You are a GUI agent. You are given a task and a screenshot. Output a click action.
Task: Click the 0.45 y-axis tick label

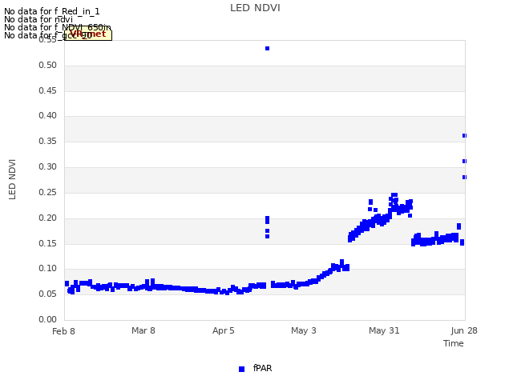point(48,90)
